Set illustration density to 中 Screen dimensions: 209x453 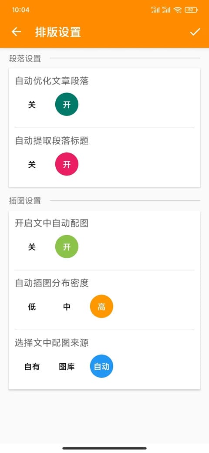click(x=67, y=306)
